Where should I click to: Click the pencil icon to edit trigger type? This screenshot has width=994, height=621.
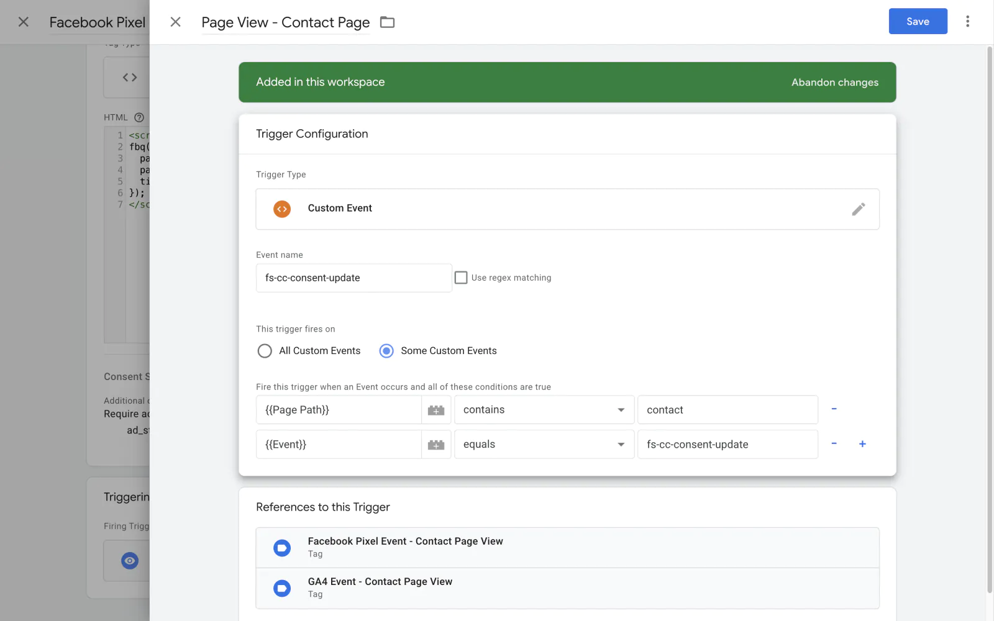[x=858, y=209]
